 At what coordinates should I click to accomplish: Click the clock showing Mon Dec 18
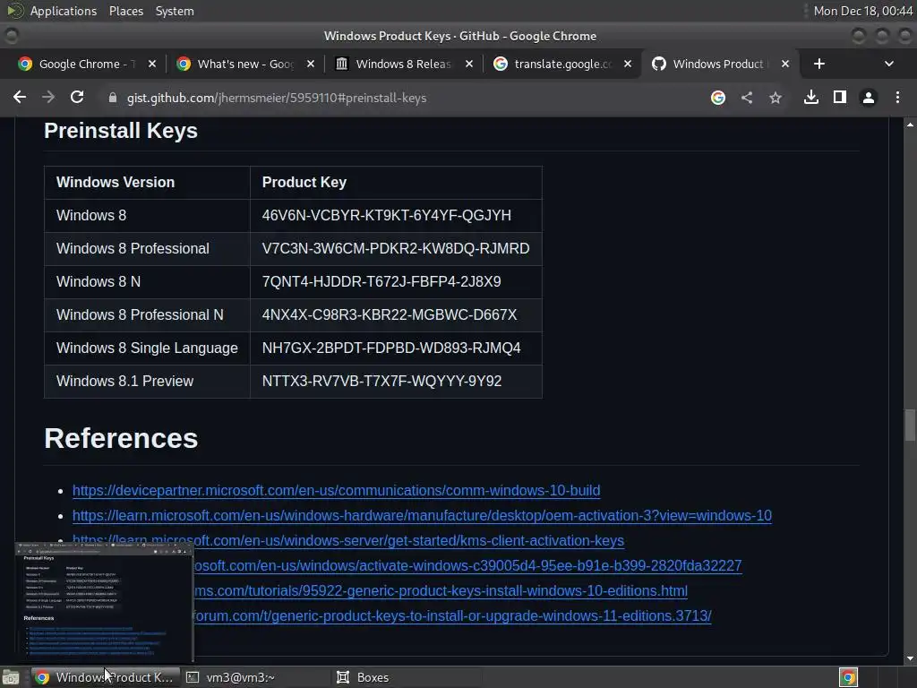pyautogui.click(x=862, y=11)
